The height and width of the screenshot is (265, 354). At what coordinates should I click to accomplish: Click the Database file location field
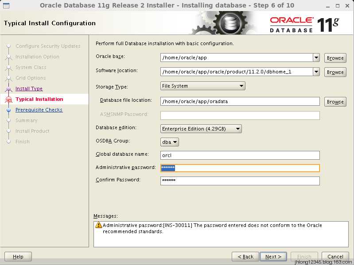[x=240, y=101]
